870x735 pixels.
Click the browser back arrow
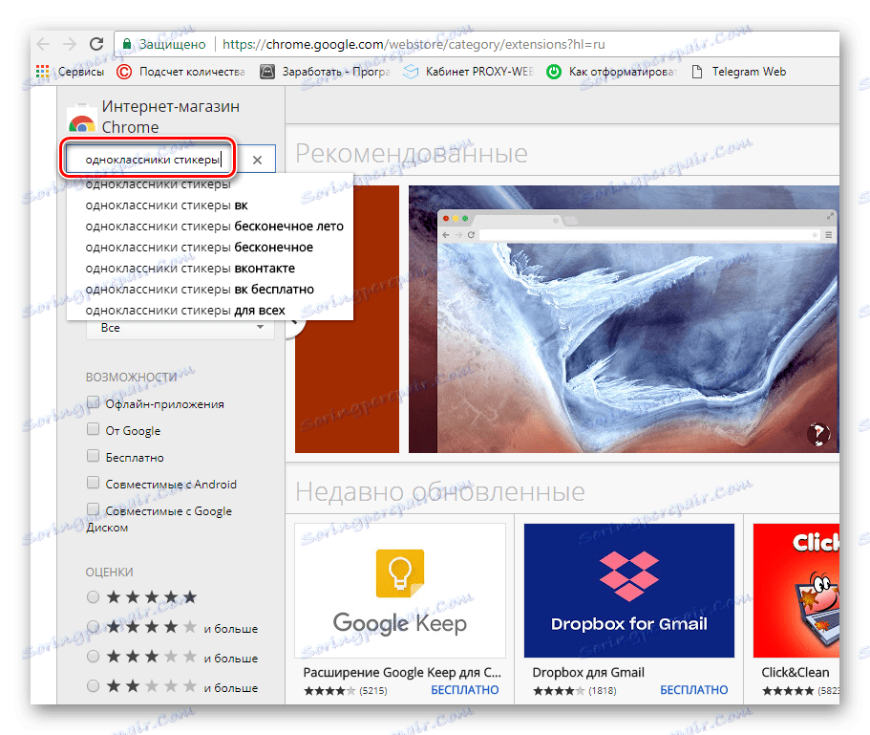[x=43, y=44]
